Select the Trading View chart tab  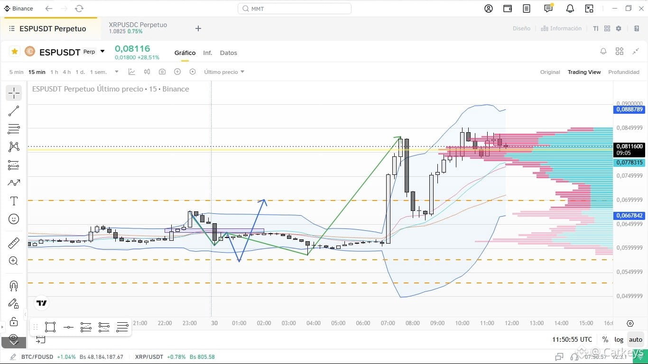coord(584,72)
